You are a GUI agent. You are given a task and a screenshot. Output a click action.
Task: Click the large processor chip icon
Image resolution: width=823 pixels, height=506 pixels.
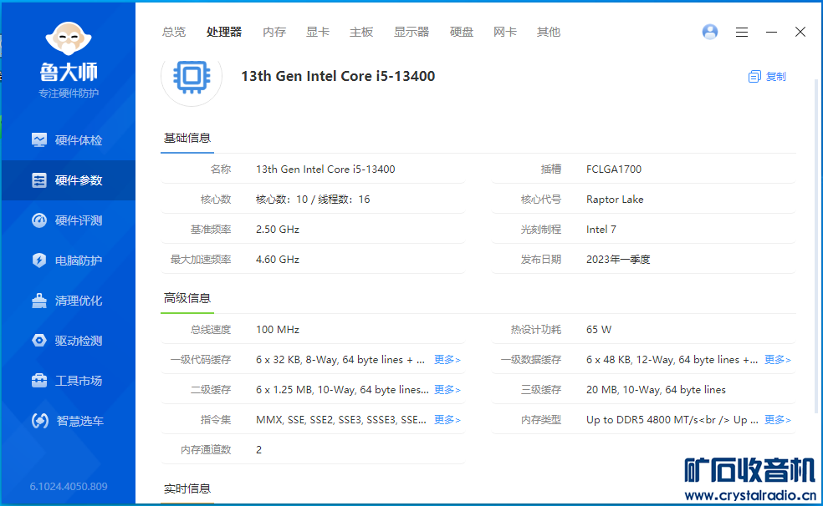point(192,77)
